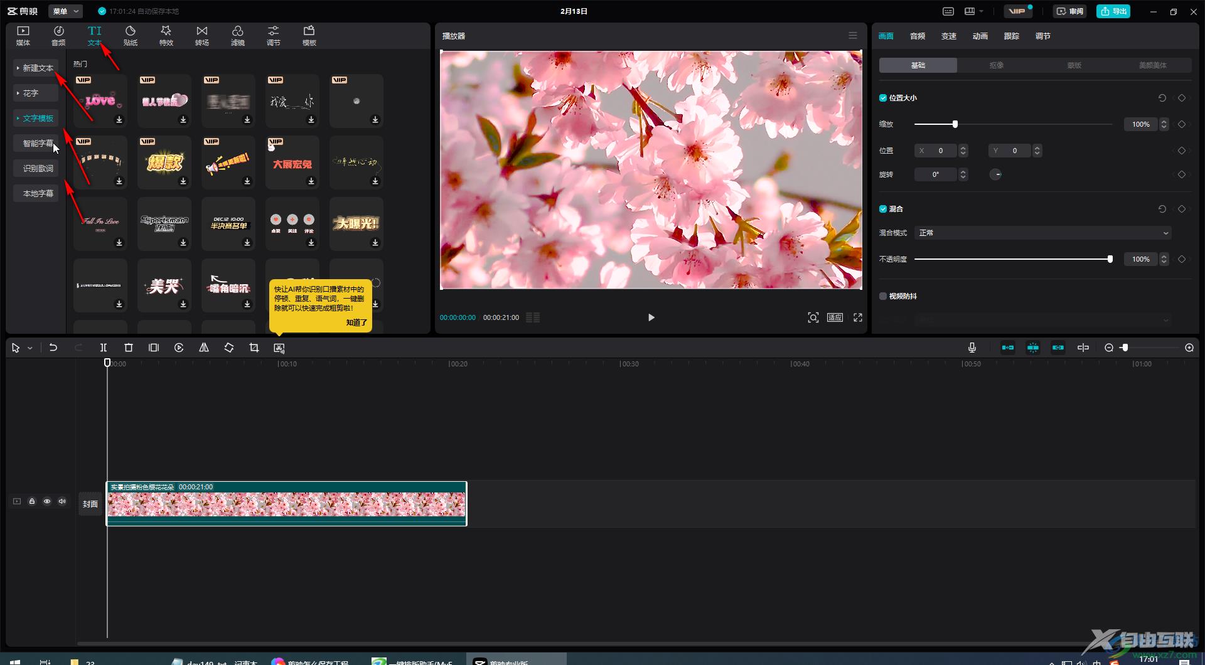This screenshot has width=1205, height=665.
Task: Open the 特效 (effects) panel
Action: [x=166, y=36]
